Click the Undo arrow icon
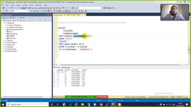The width and height of the screenshot is (191, 107). click(x=63, y=8)
